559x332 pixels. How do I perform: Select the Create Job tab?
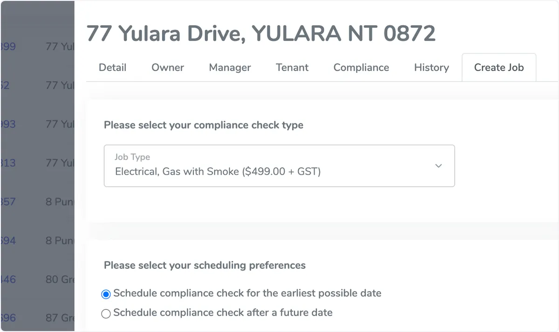(499, 68)
